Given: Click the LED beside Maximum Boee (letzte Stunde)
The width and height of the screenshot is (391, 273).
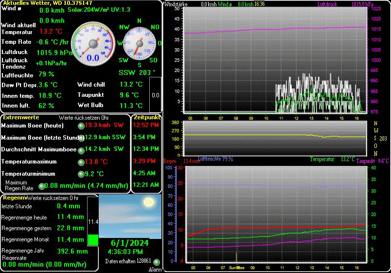Looking at the screenshot, I should [81, 138].
